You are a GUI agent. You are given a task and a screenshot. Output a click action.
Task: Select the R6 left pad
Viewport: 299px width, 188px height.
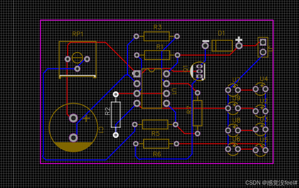pos(136,144)
